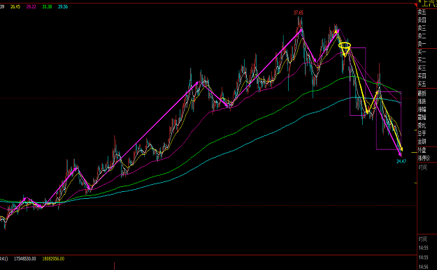Click the magenta 29.22 moving average value
Viewport: 437px width, 270px height.
(x=31, y=7)
